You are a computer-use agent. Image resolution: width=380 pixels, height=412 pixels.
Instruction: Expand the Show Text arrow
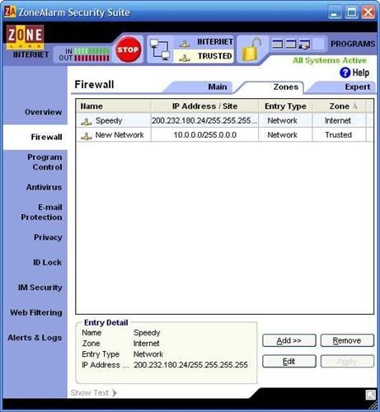click(115, 393)
